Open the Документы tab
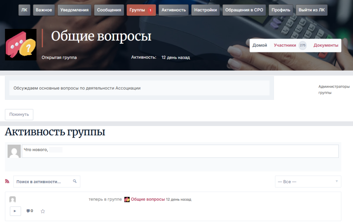This screenshot has width=353, height=224. [326, 45]
